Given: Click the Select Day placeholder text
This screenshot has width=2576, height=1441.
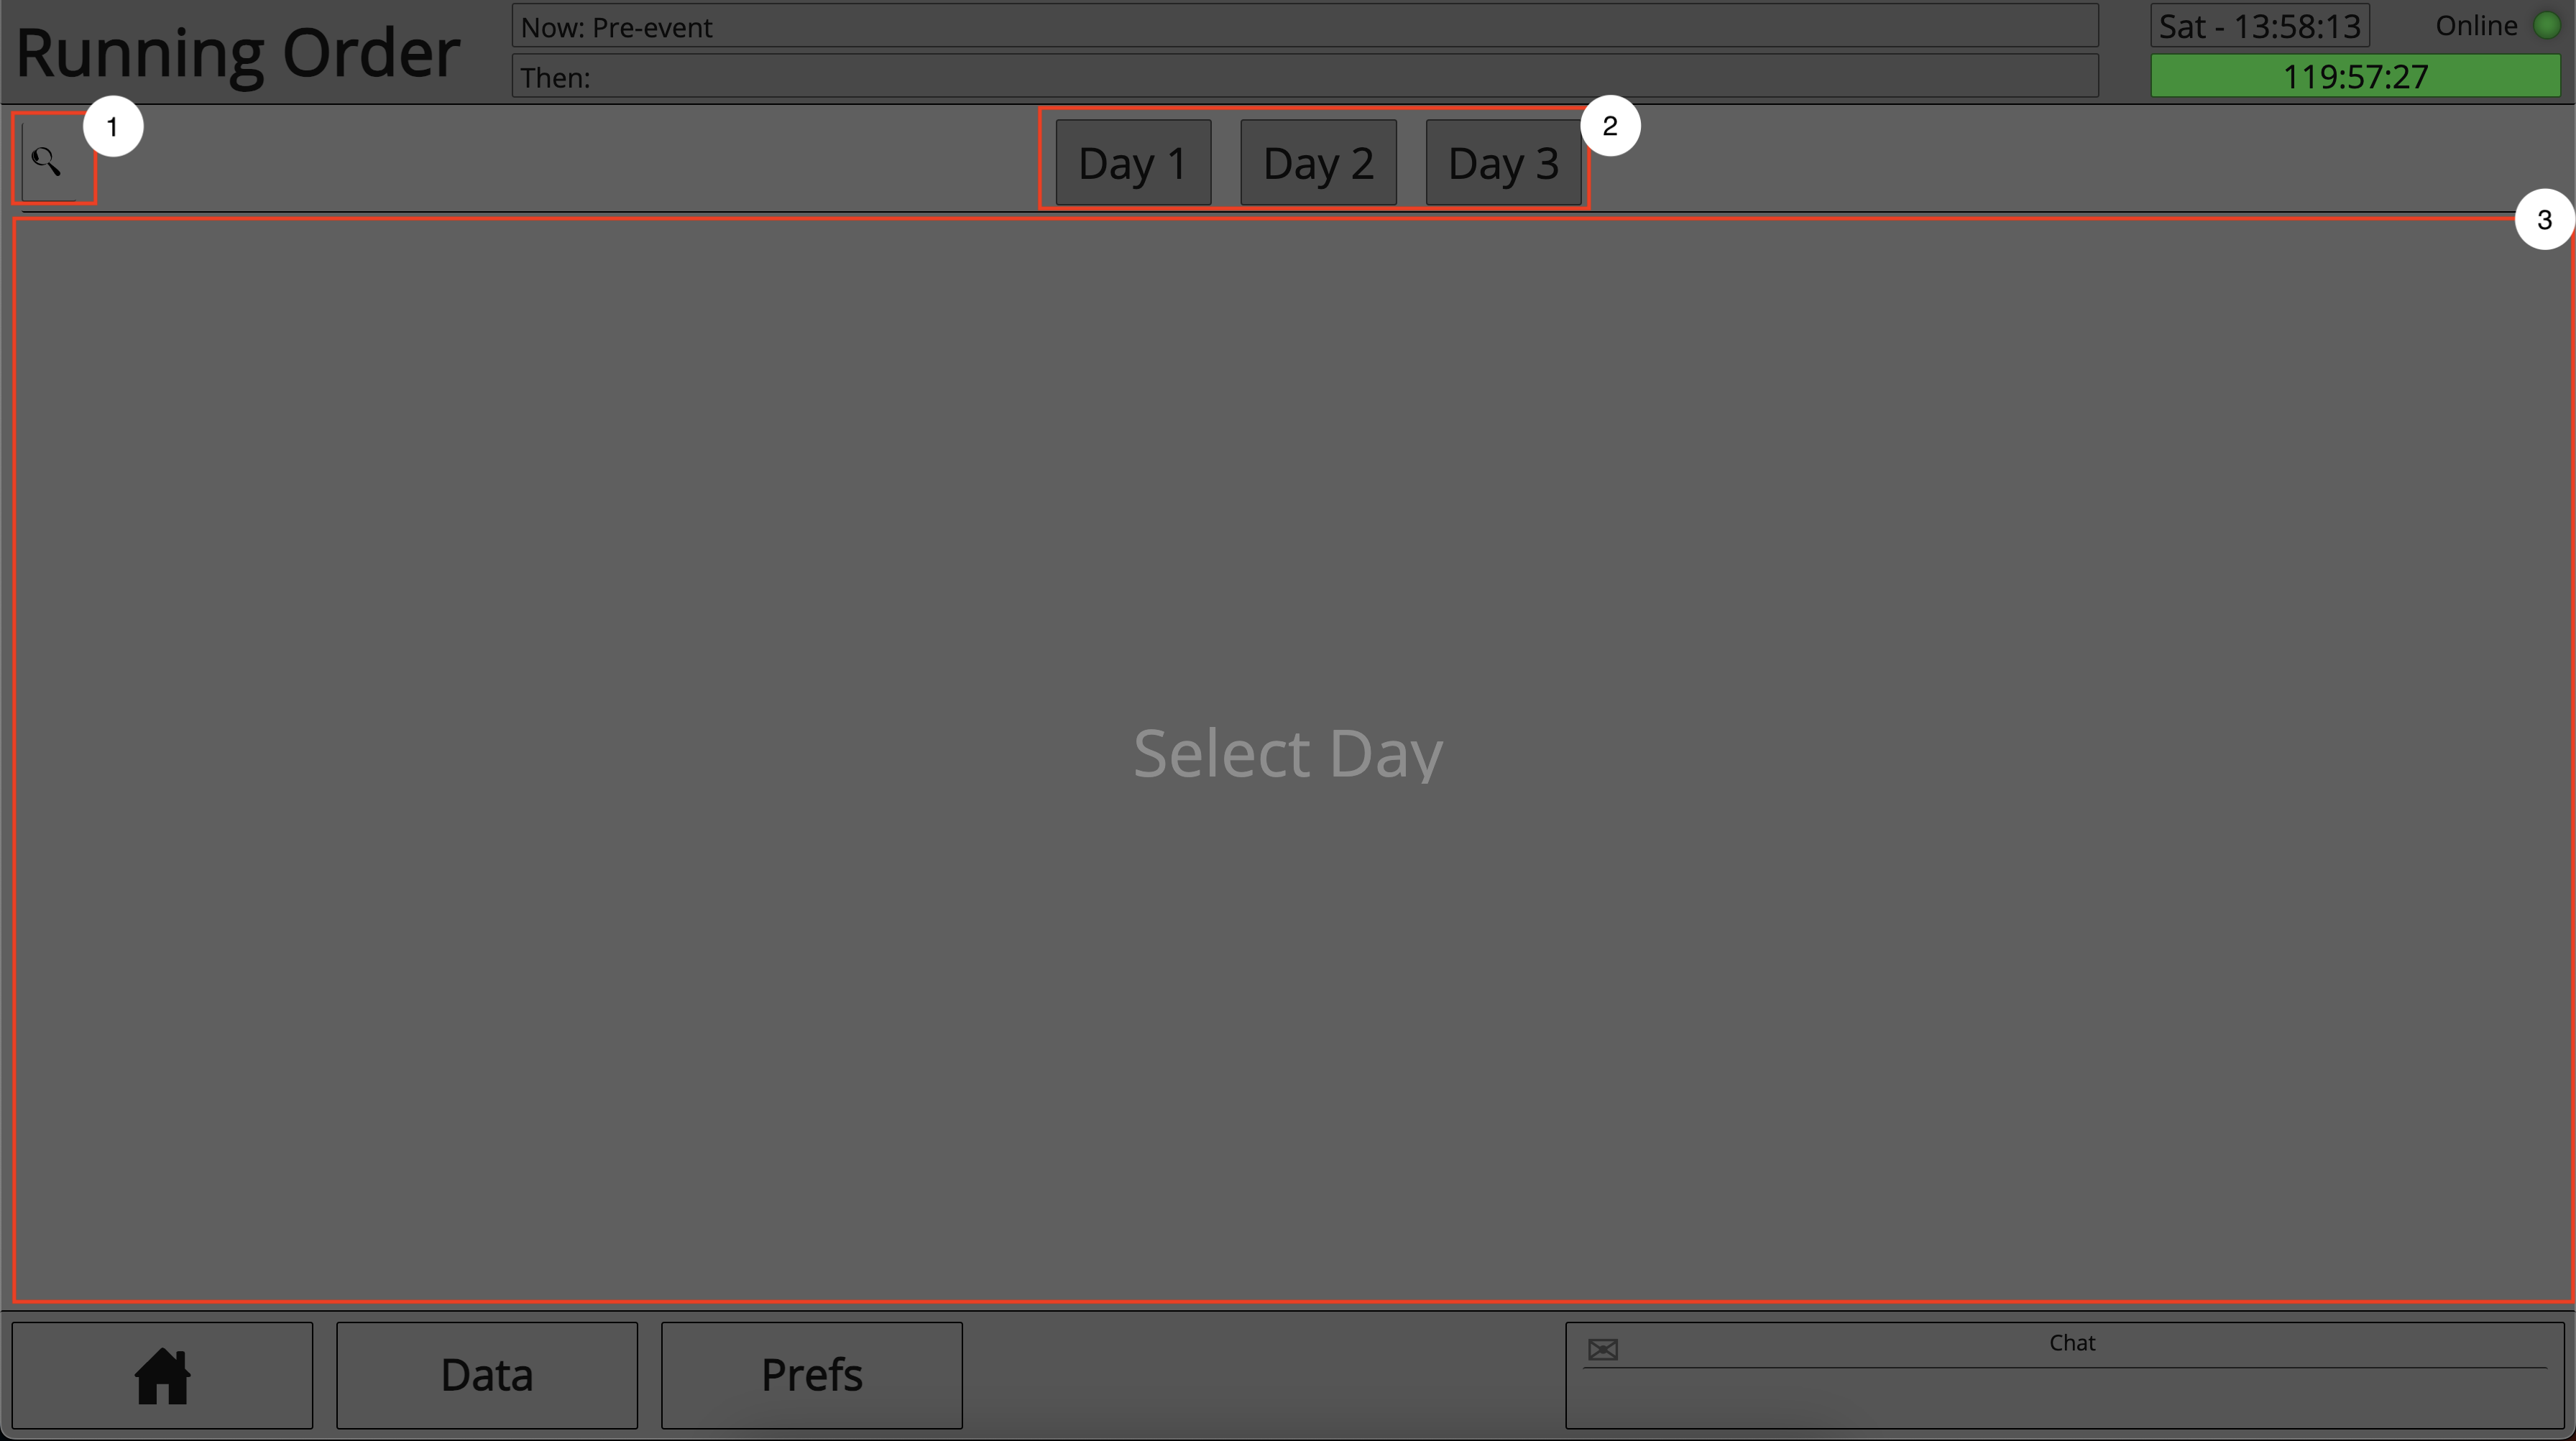Looking at the screenshot, I should coord(1288,754).
